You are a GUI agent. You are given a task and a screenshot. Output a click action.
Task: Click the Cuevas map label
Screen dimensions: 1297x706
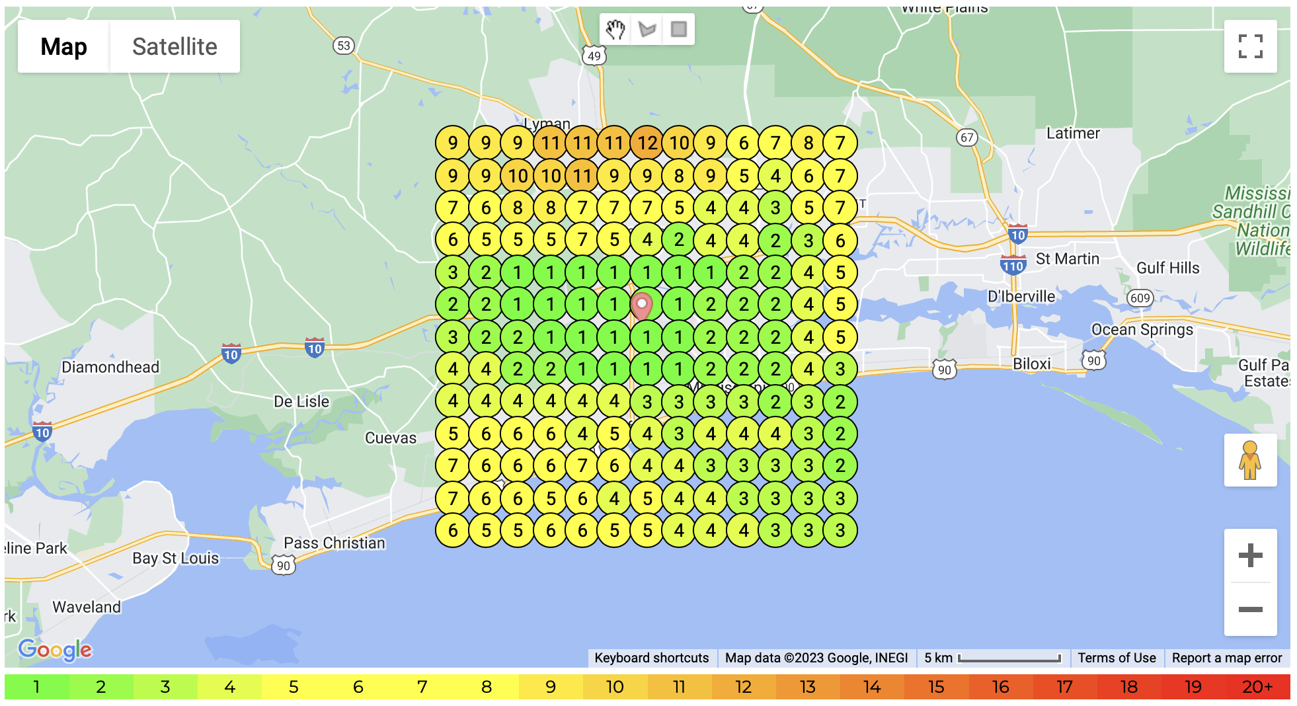391,438
